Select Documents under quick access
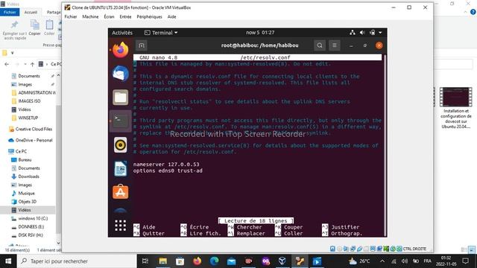The width and height of the screenshot is (477, 268). coord(29,76)
